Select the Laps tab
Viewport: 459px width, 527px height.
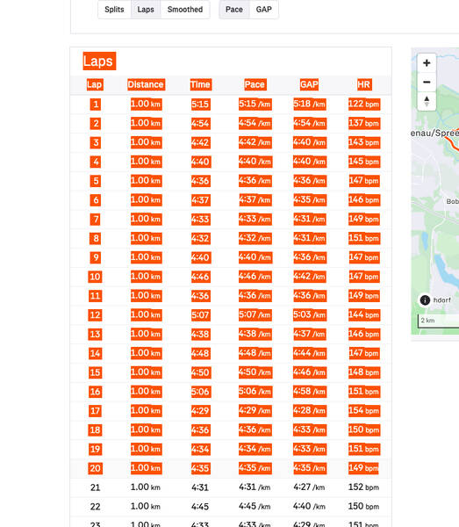coord(146,10)
